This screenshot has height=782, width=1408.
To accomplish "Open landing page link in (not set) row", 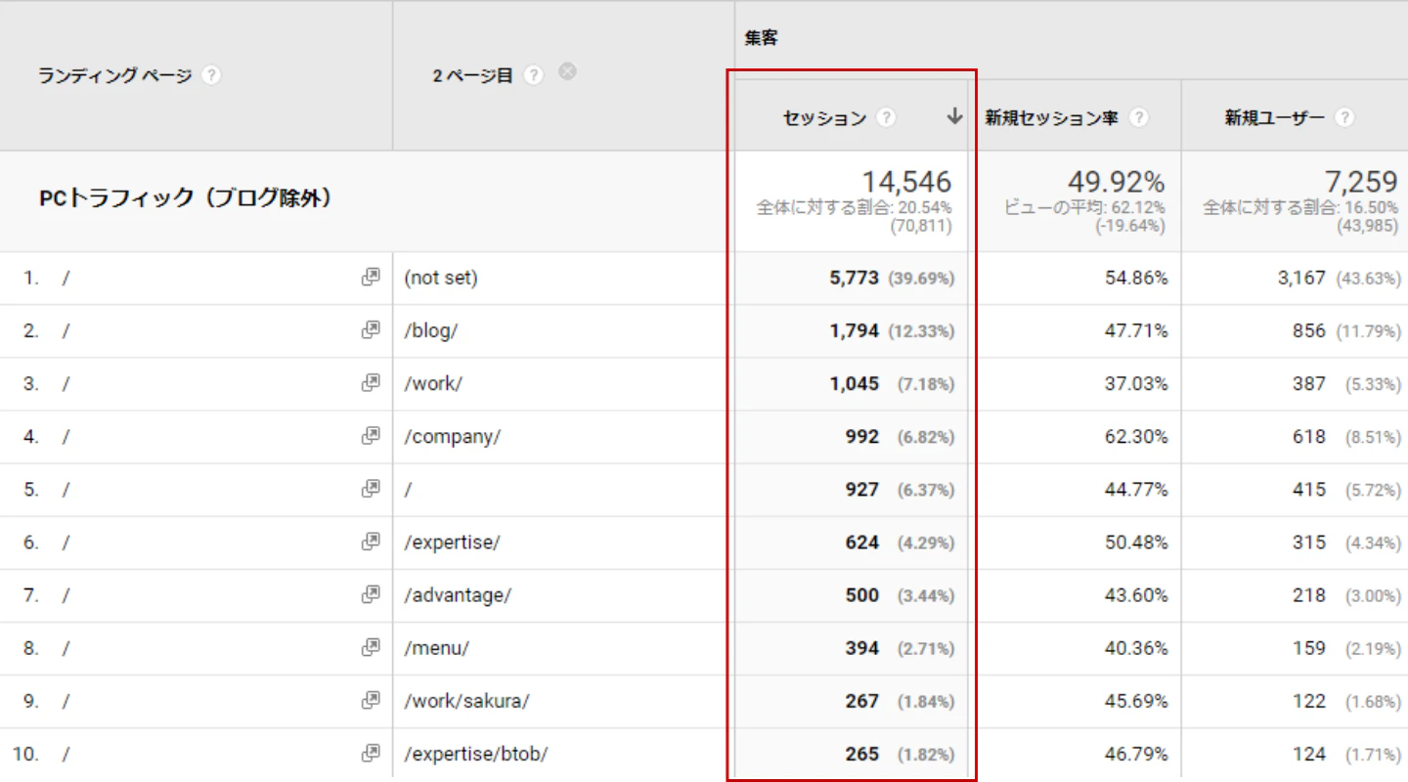I will (371, 278).
